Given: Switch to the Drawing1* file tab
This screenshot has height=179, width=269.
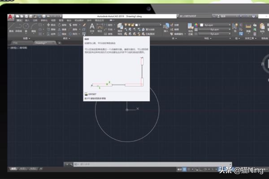Looking at the screenshot, I should coord(45,43).
